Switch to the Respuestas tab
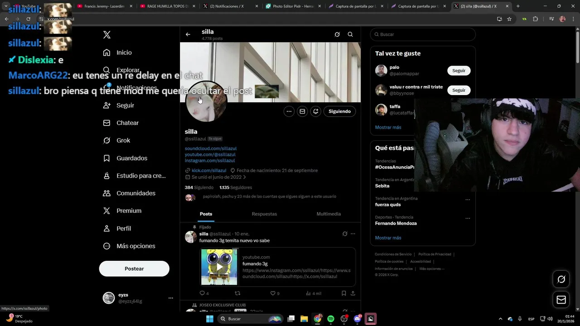The image size is (580, 326). click(264, 214)
